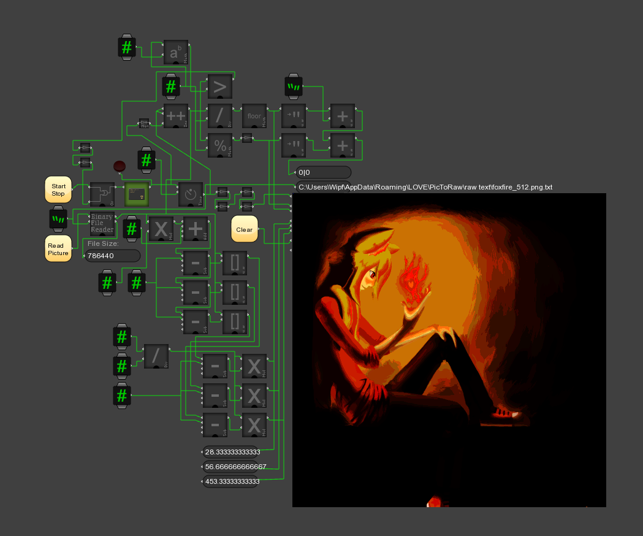
Task: Click the rendered foxfire picture display
Action: [x=449, y=350]
